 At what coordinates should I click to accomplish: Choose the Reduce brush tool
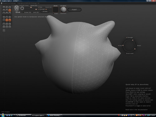4,17
